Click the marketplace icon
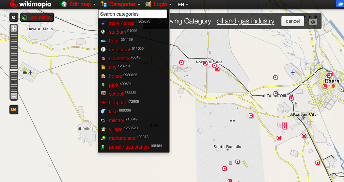 pyautogui.click(x=103, y=138)
